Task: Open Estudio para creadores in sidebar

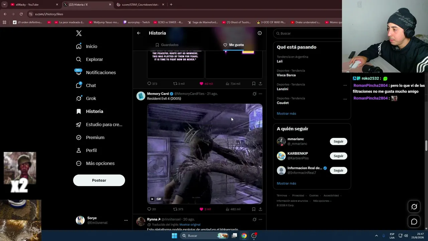Action: pos(99,125)
